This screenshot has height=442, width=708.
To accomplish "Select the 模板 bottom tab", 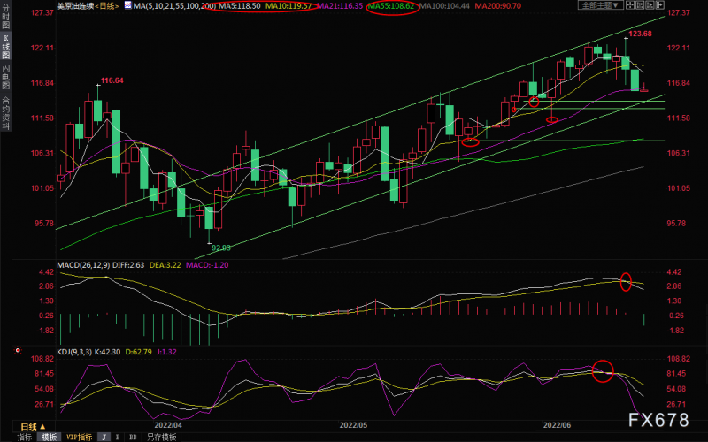I will click(49, 437).
